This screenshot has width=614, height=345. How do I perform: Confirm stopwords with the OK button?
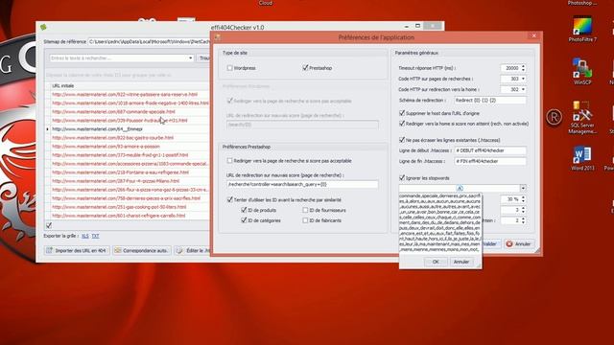point(436,262)
